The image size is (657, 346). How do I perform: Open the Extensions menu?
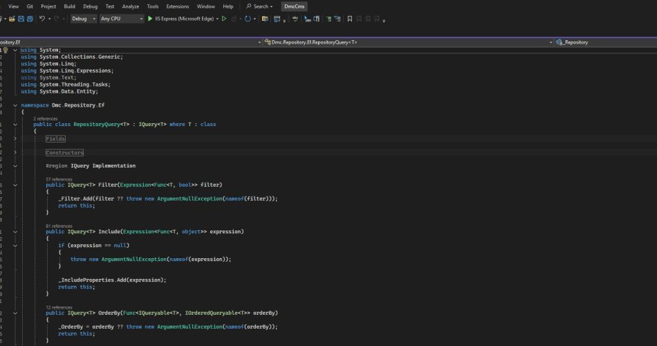pyautogui.click(x=177, y=6)
